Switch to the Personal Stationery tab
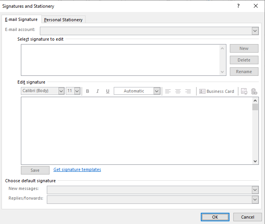 point(63,20)
